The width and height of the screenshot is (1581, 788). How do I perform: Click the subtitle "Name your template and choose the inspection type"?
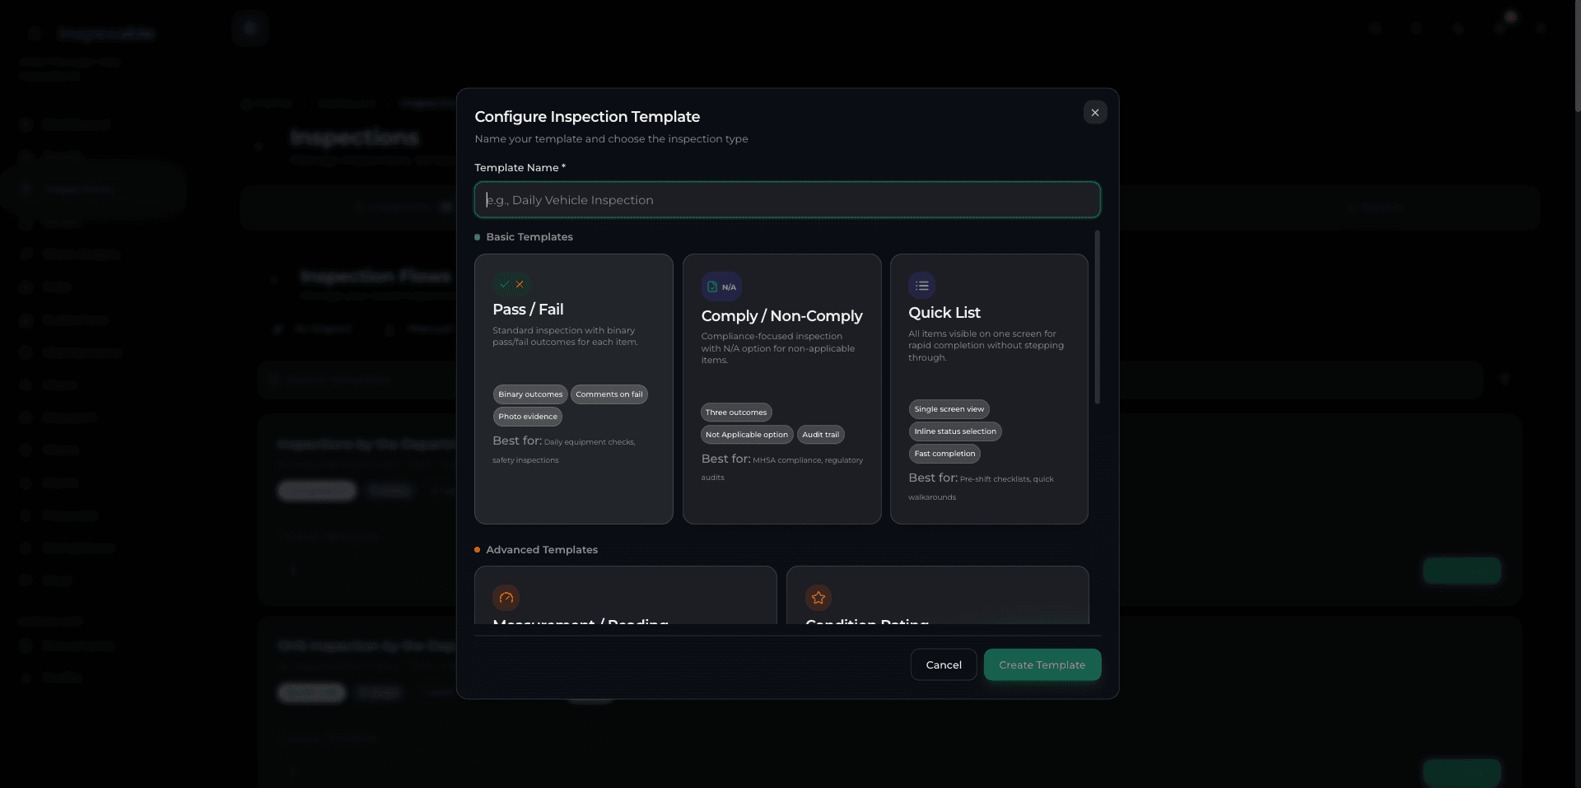point(611,139)
